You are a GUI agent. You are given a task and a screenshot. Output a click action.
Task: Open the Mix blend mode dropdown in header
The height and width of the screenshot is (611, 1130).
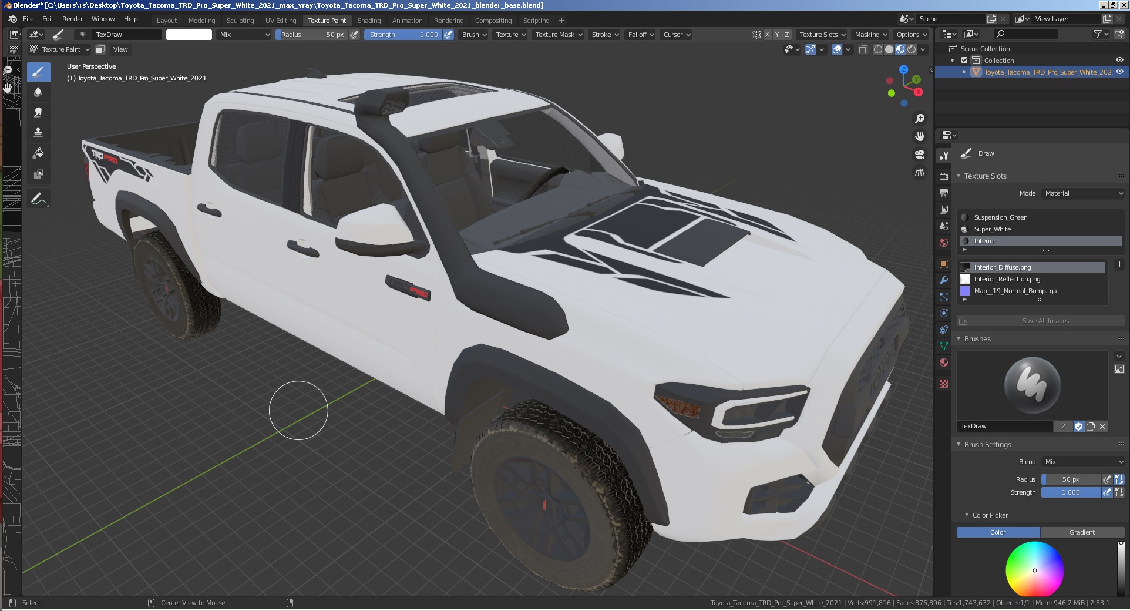244,35
